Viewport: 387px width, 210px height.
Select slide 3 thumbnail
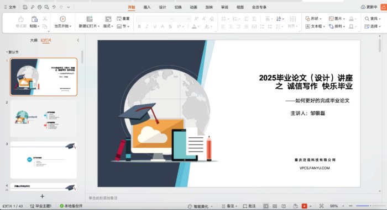(44, 160)
